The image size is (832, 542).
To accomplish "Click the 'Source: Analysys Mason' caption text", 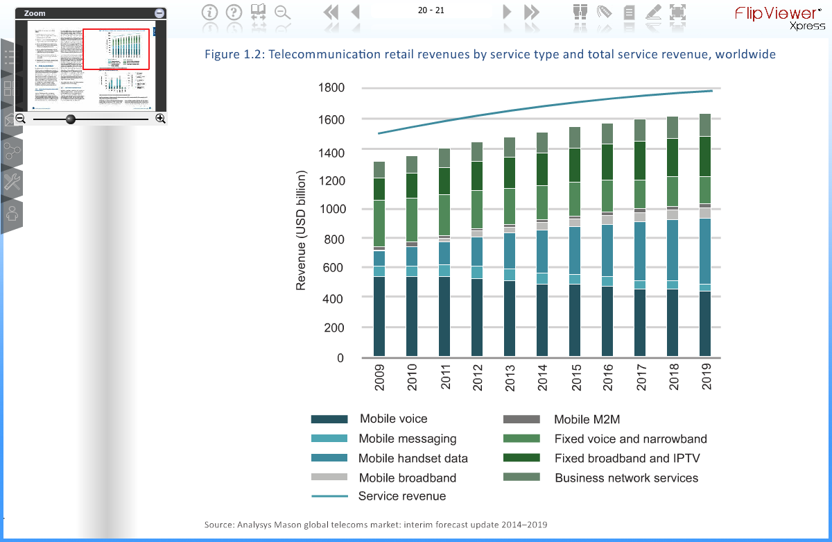I will coord(376,525).
